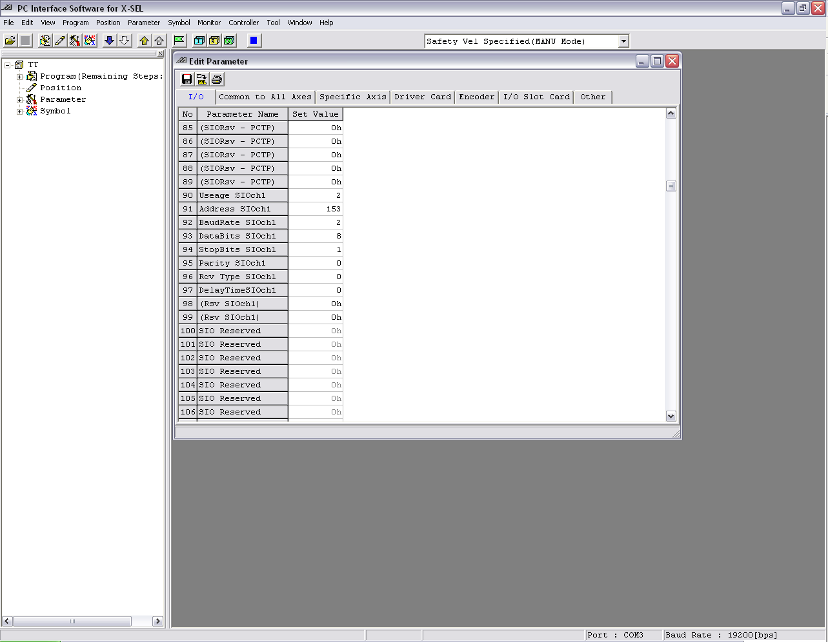Save parameters with the floppy disk icon
Viewport: 828px width, 642px height.
tap(187, 79)
